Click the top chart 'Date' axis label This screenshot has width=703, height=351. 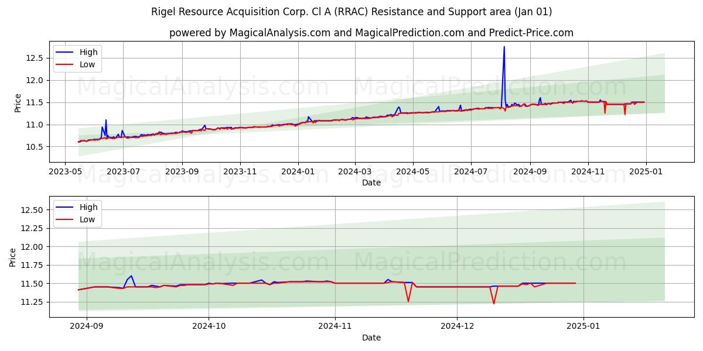(x=371, y=183)
